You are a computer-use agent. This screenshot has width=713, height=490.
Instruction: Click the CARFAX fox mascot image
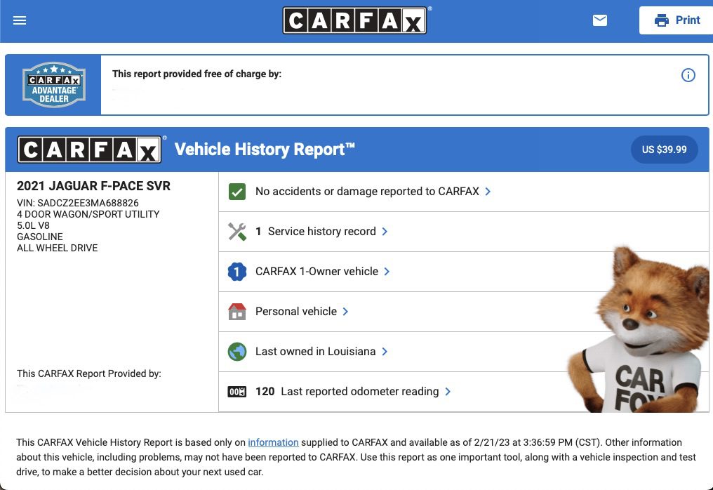[639, 329]
